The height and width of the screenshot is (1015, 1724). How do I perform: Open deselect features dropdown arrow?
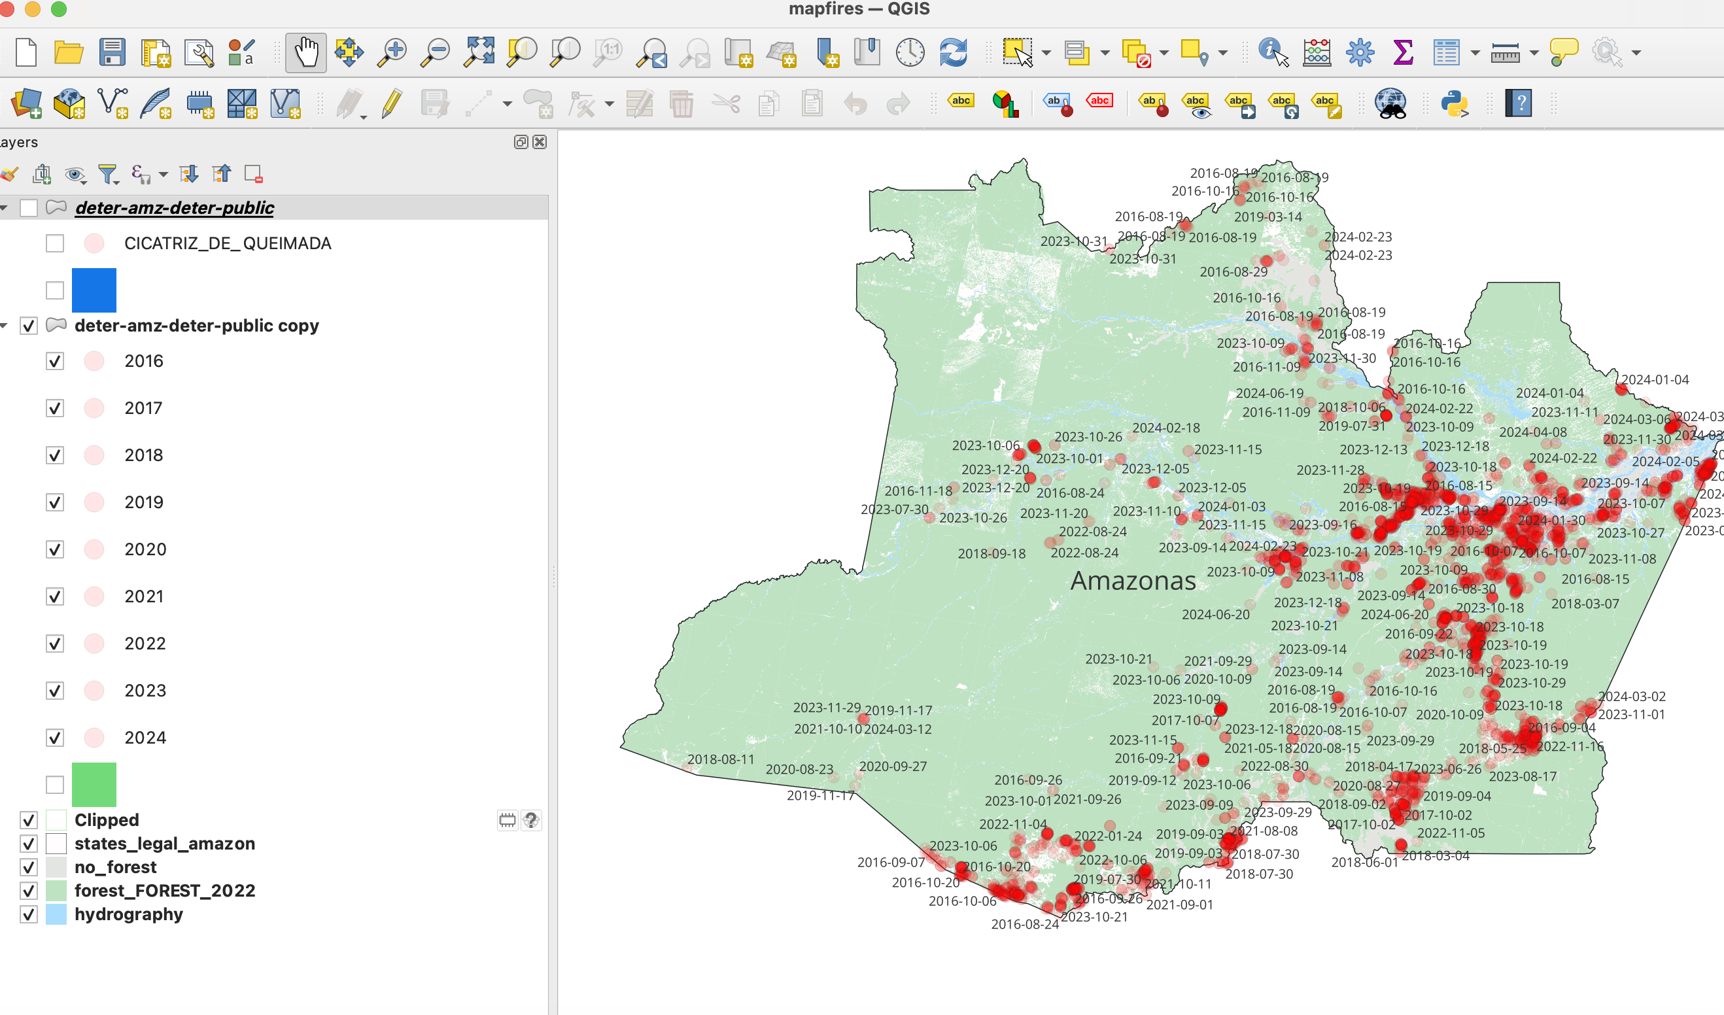[1164, 53]
